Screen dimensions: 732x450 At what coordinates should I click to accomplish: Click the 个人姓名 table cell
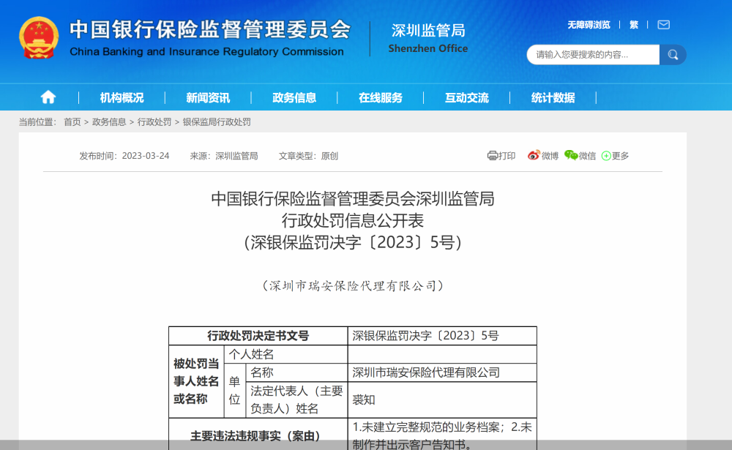tap(286, 354)
